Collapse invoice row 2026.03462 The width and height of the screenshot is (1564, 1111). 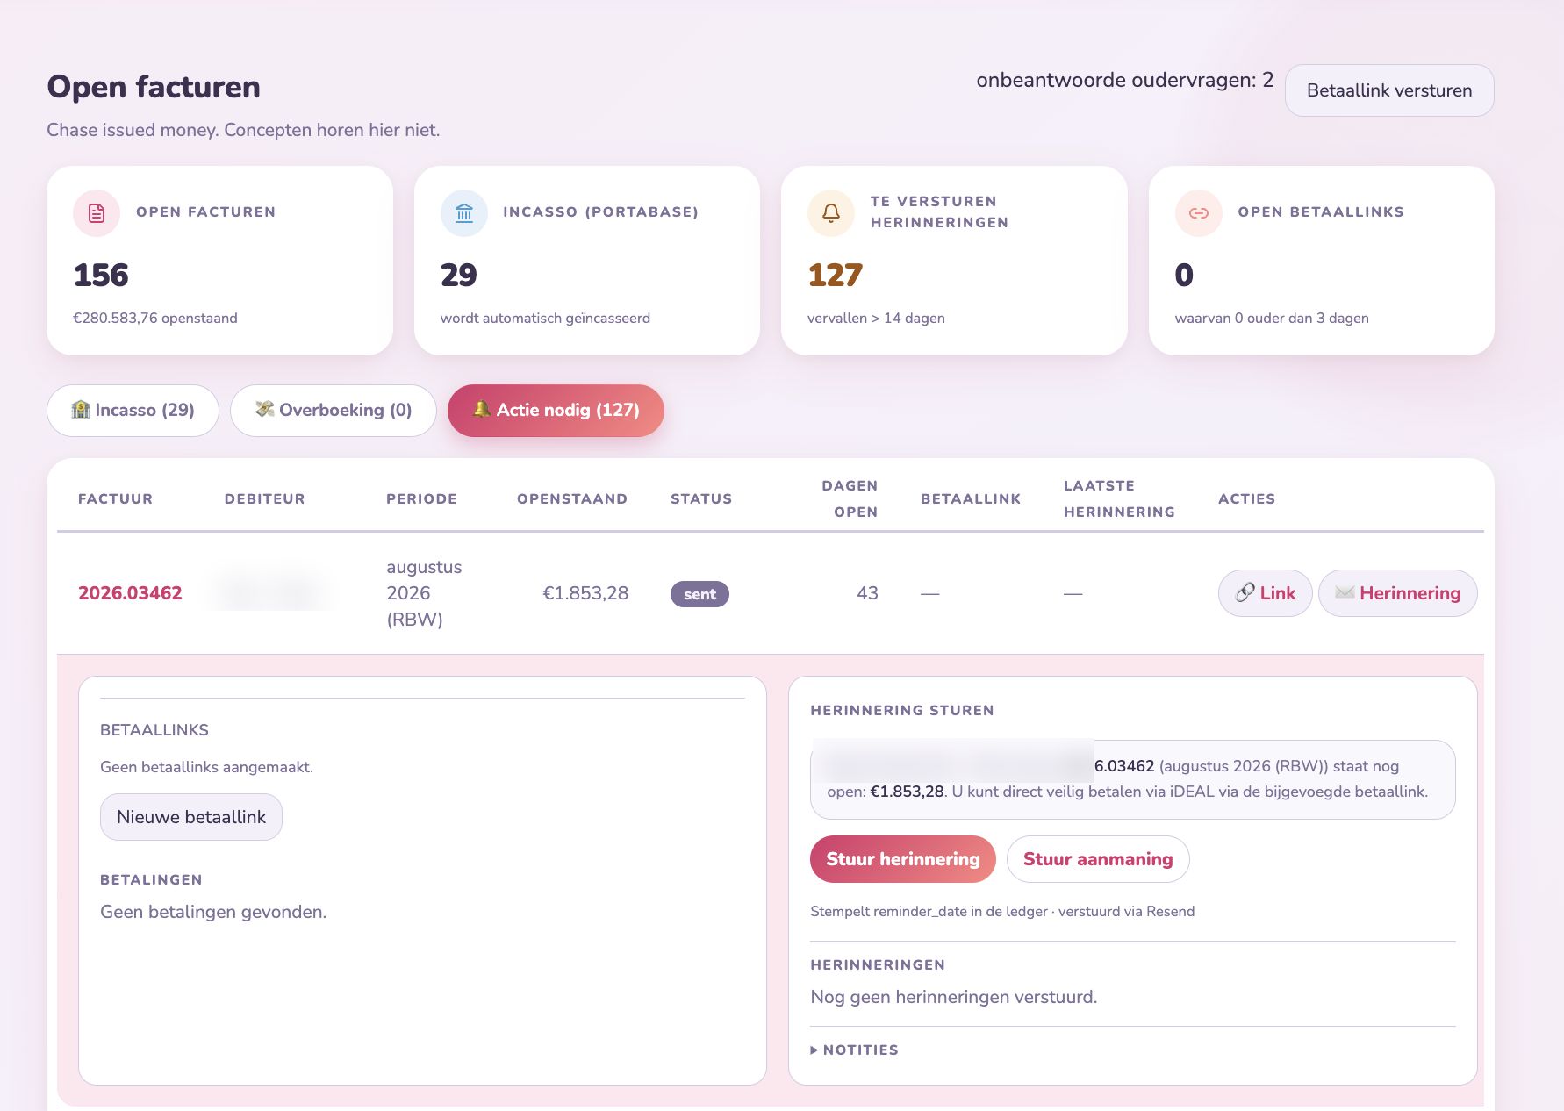[x=770, y=593]
